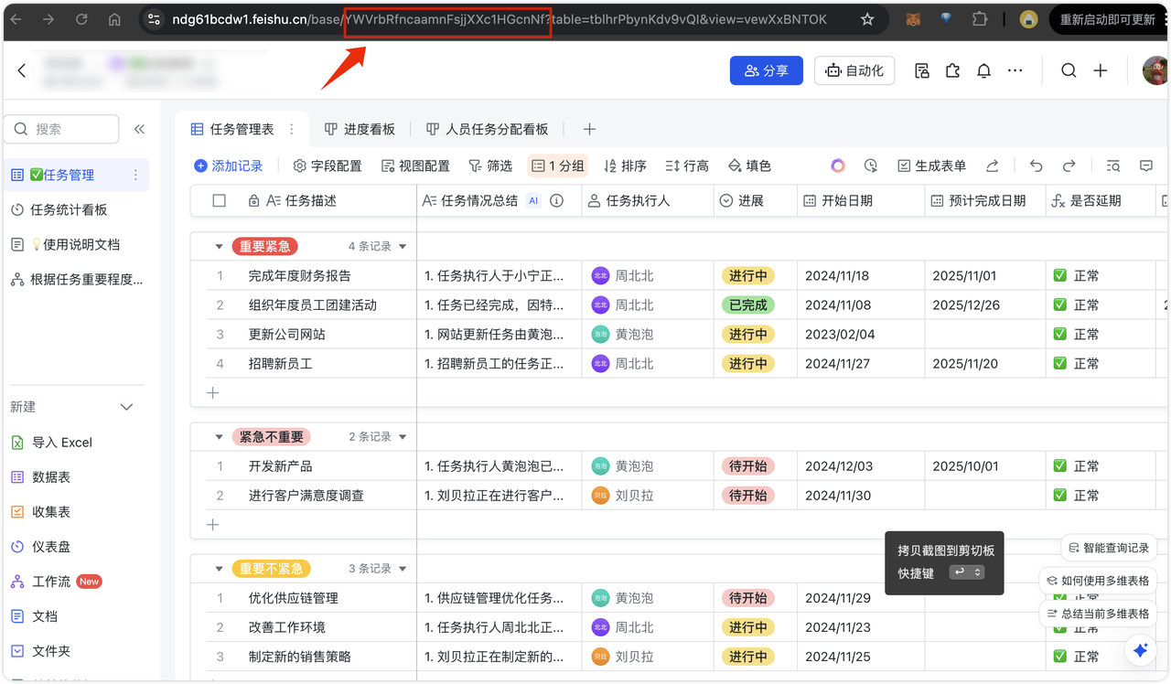Click the blue AI sparkle floating button
Image resolution: width=1171 pixels, height=684 pixels.
[x=1140, y=650]
